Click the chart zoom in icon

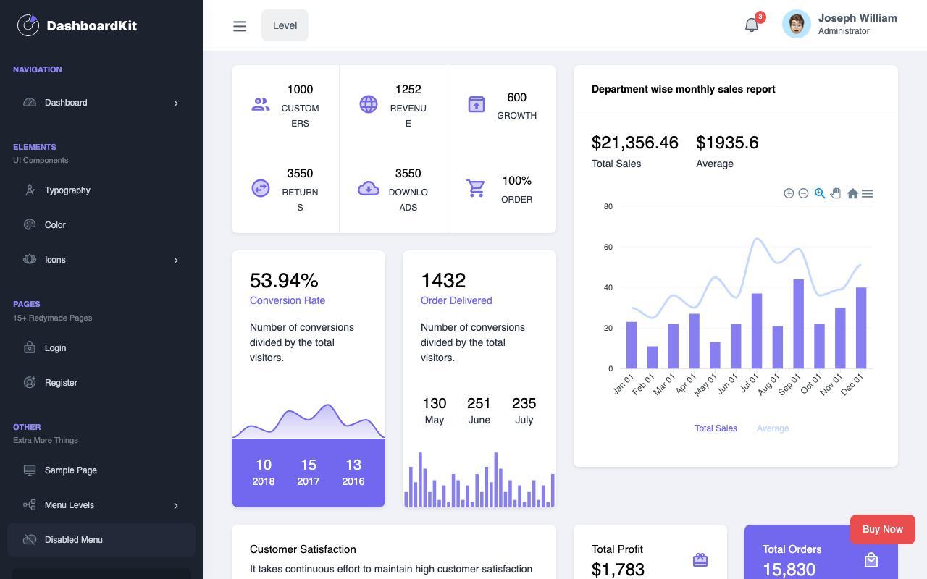[x=789, y=193]
